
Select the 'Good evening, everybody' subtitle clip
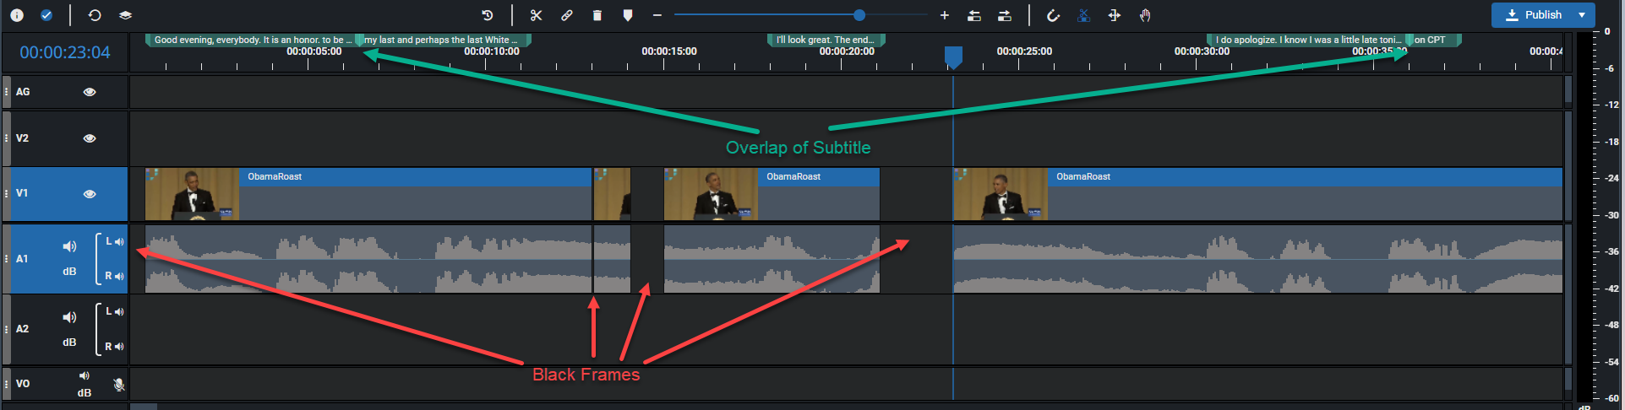coord(252,40)
